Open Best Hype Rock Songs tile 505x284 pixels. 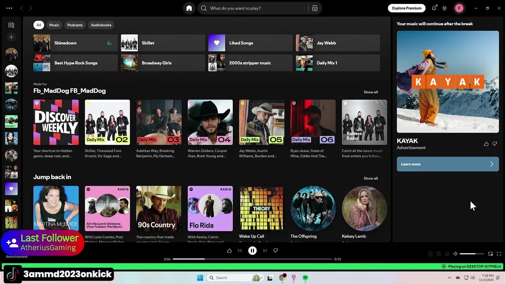coord(75,63)
